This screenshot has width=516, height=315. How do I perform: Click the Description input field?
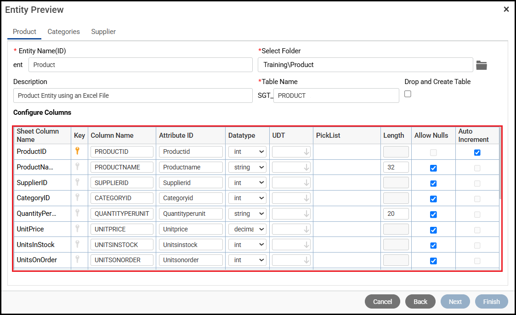[x=133, y=96]
